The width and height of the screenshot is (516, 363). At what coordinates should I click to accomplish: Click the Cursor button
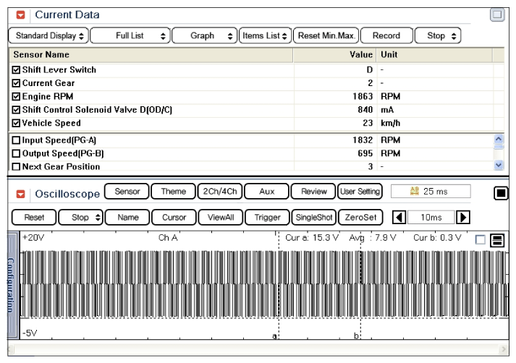coord(174,218)
